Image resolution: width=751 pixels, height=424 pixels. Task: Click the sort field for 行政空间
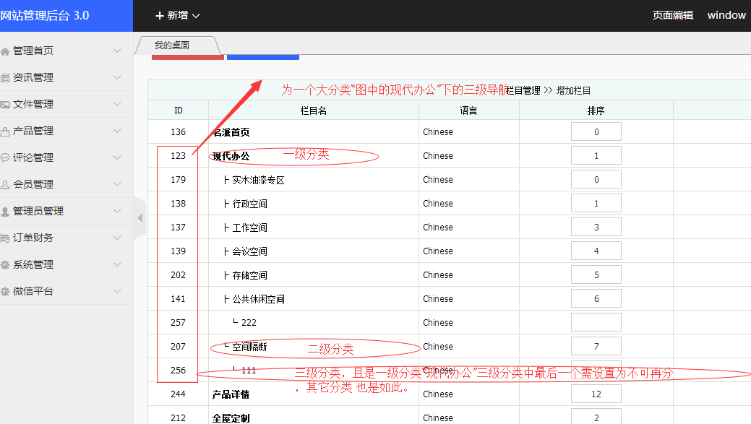click(596, 204)
